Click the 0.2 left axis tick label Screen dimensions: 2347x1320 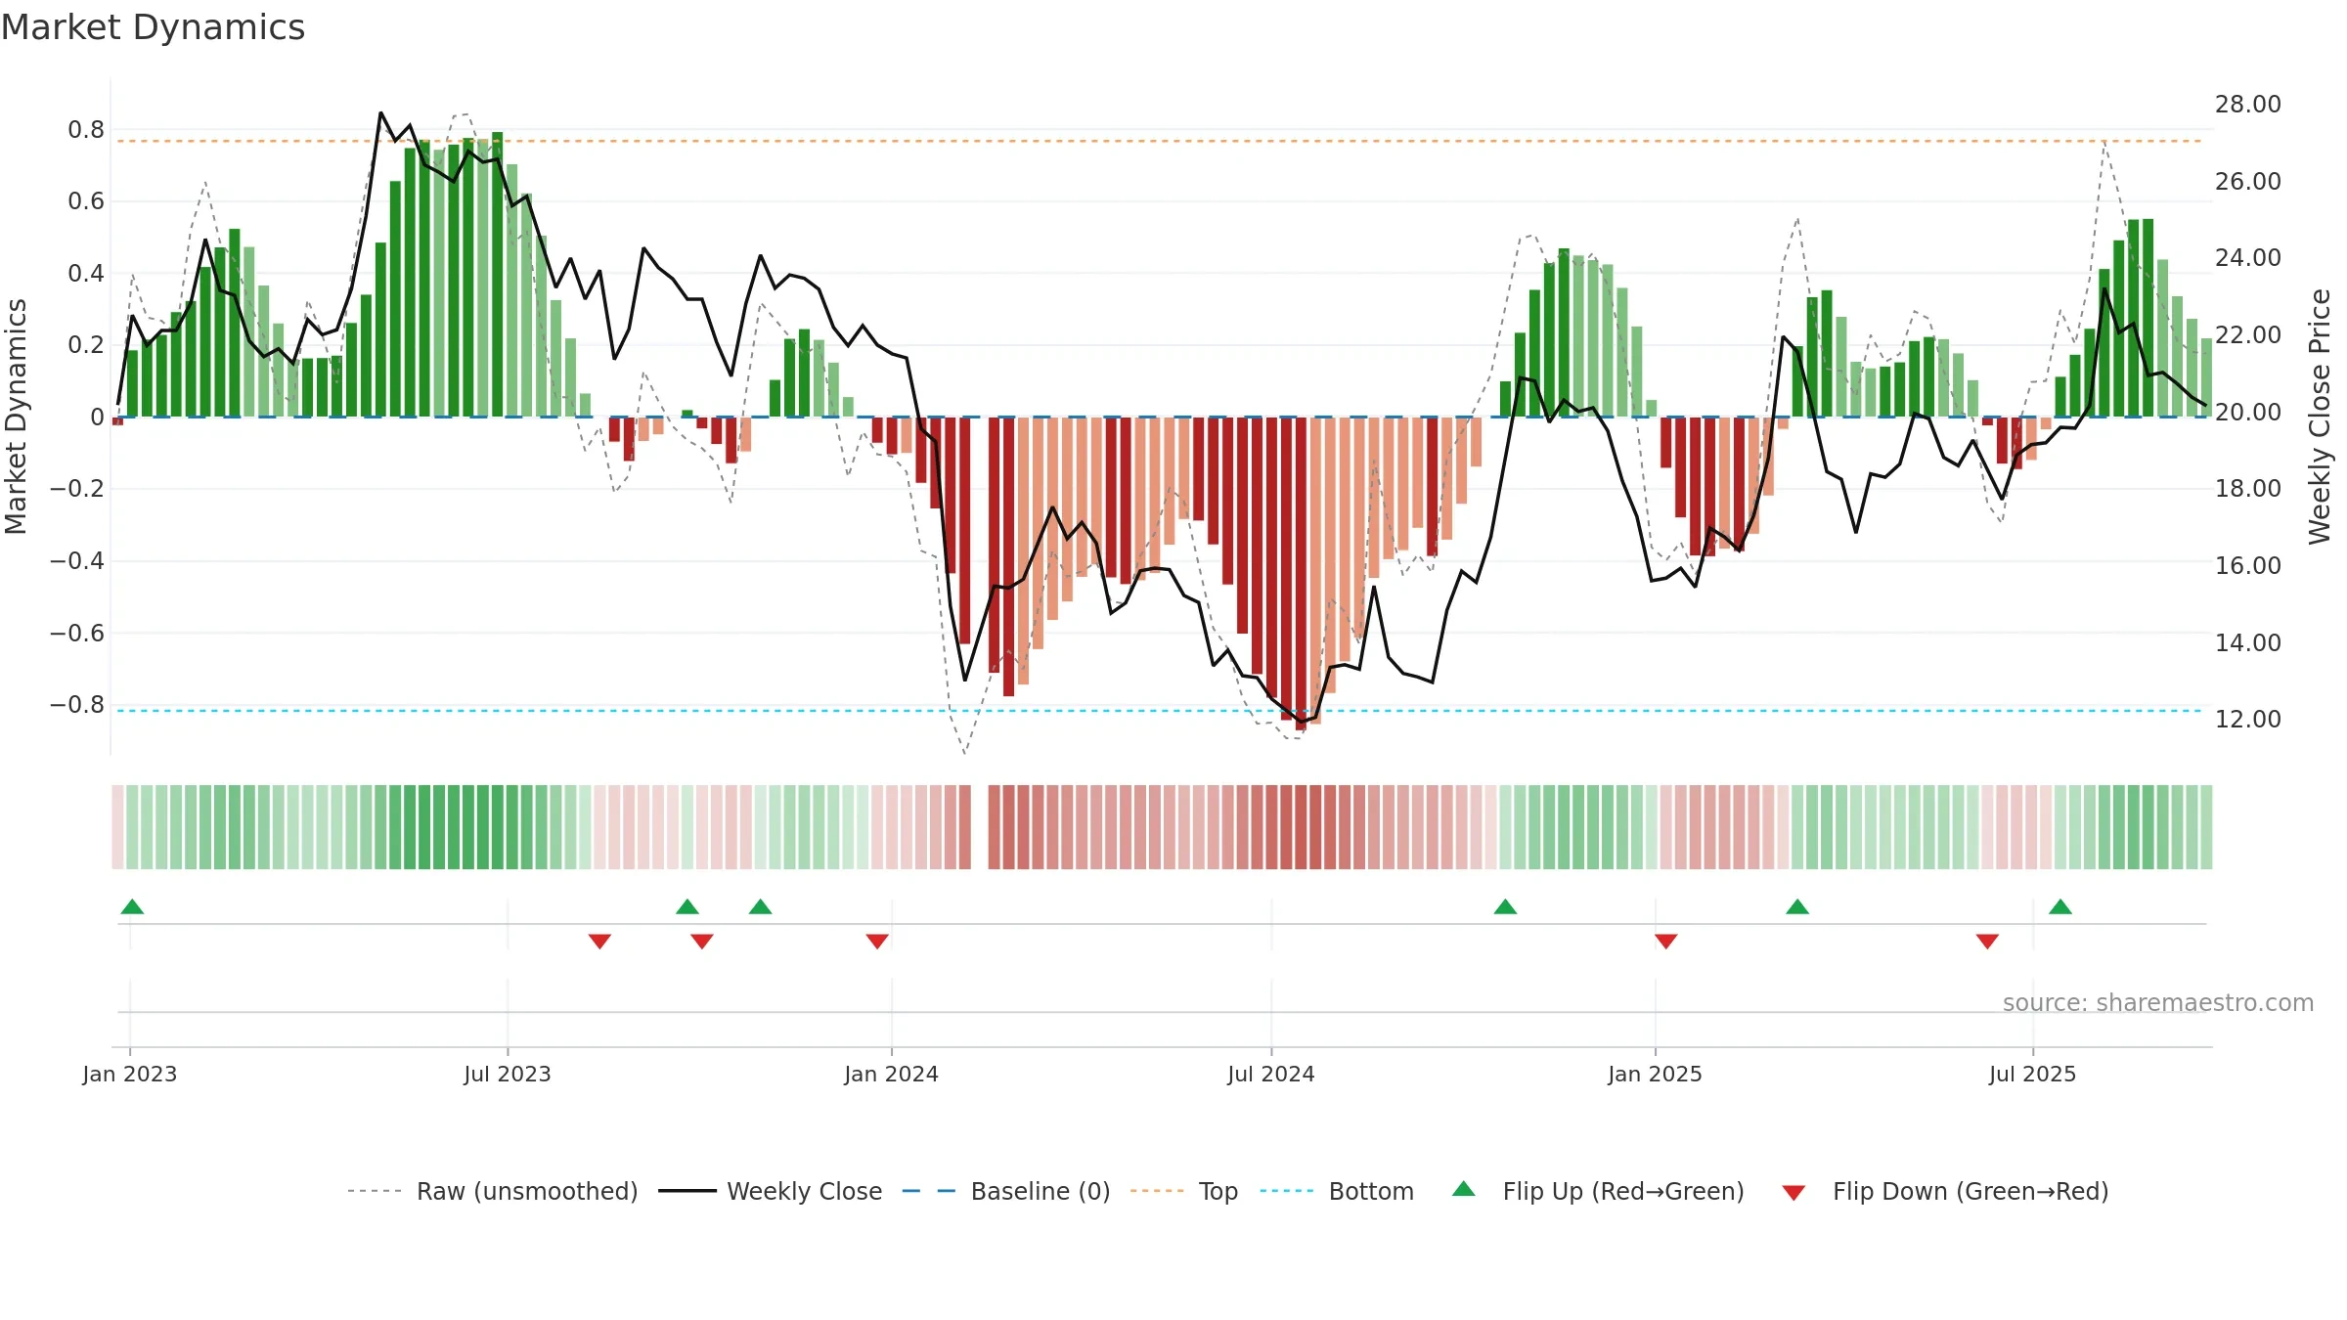pyautogui.click(x=86, y=345)
